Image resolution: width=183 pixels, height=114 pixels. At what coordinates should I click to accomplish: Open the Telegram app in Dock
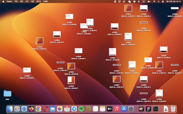[x=74, y=109]
